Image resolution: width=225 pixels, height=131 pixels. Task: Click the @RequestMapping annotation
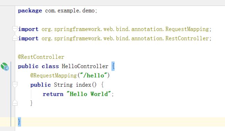click(x=54, y=76)
